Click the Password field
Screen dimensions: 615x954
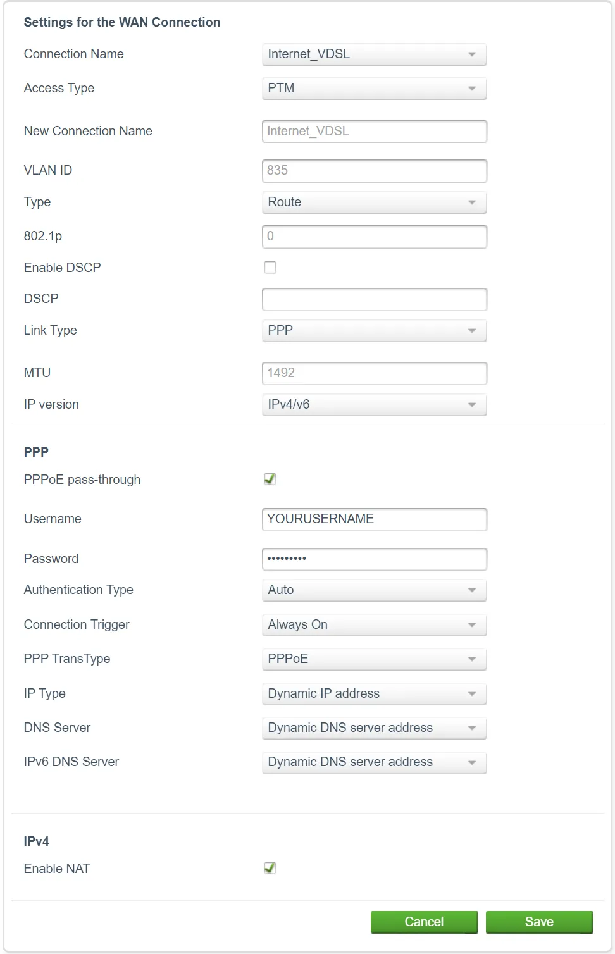click(x=374, y=559)
